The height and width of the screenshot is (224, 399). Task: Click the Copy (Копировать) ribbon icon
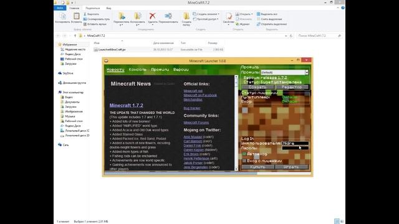point(62,16)
